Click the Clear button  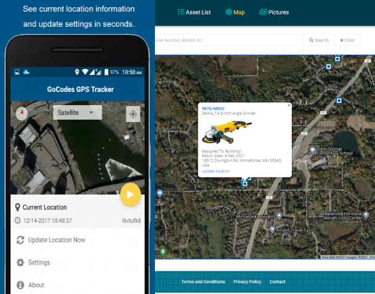coord(347,40)
